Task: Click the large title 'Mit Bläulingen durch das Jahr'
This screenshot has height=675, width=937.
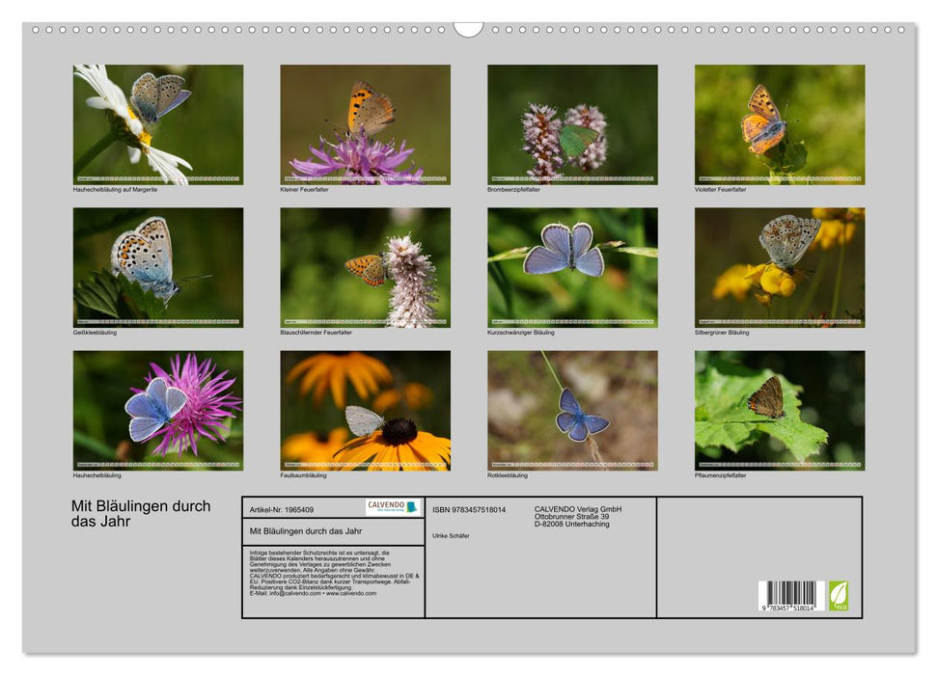Action: tap(141, 514)
